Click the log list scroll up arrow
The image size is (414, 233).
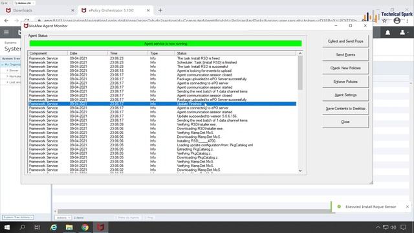300,53
